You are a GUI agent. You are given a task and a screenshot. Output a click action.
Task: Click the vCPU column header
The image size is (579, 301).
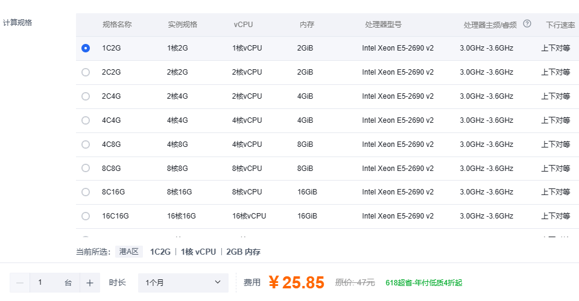coord(243,25)
